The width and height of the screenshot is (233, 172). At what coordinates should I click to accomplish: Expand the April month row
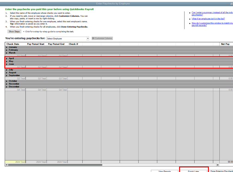7,59
